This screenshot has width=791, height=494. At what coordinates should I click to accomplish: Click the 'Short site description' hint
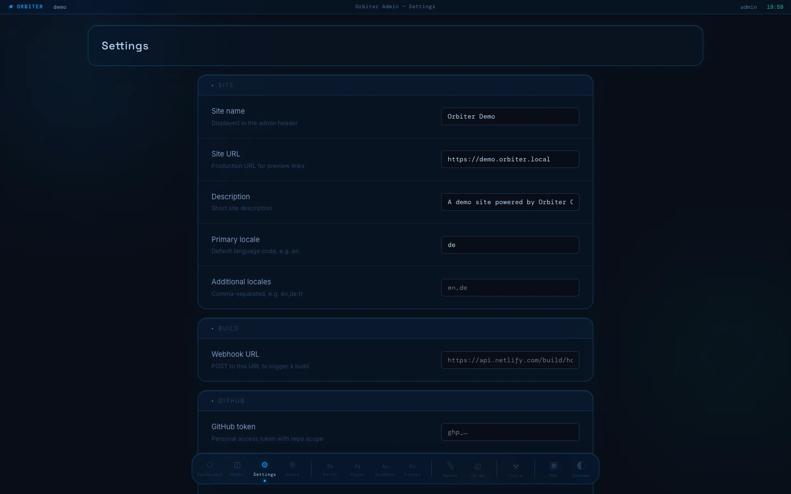coord(242,208)
